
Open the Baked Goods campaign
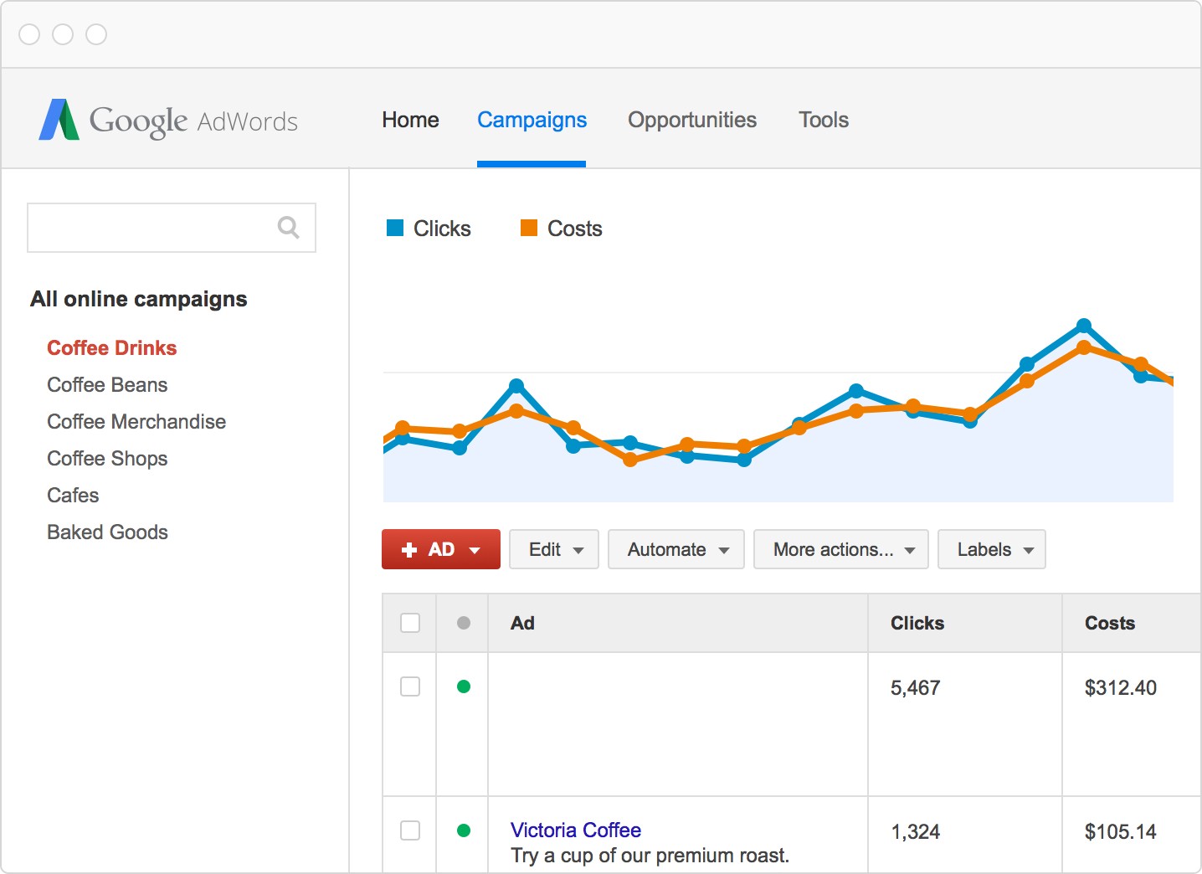(x=107, y=532)
